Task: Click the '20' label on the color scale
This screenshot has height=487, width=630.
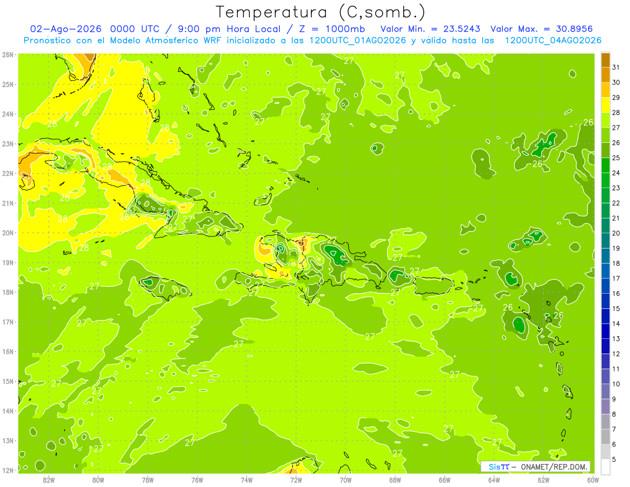Action: (x=616, y=233)
